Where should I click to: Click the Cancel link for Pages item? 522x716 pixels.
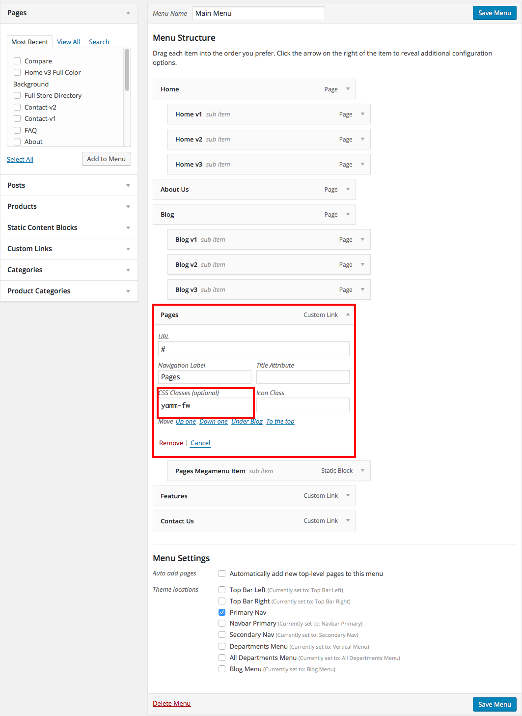click(200, 443)
